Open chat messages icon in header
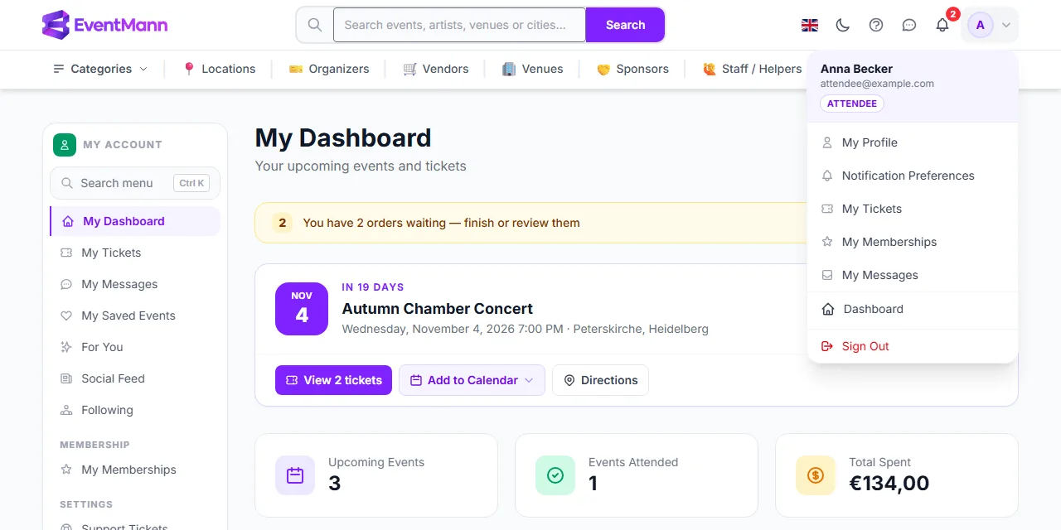 (909, 25)
